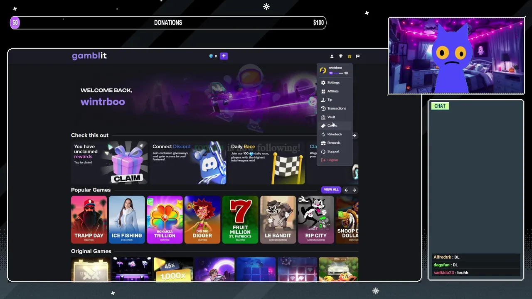The width and height of the screenshot is (532, 299).
Task: Open the trophy leaderboard icon
Action: click(x=340, y=56)
